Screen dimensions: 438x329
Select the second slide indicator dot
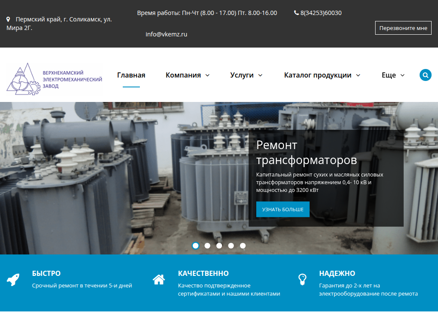(207, 246)
